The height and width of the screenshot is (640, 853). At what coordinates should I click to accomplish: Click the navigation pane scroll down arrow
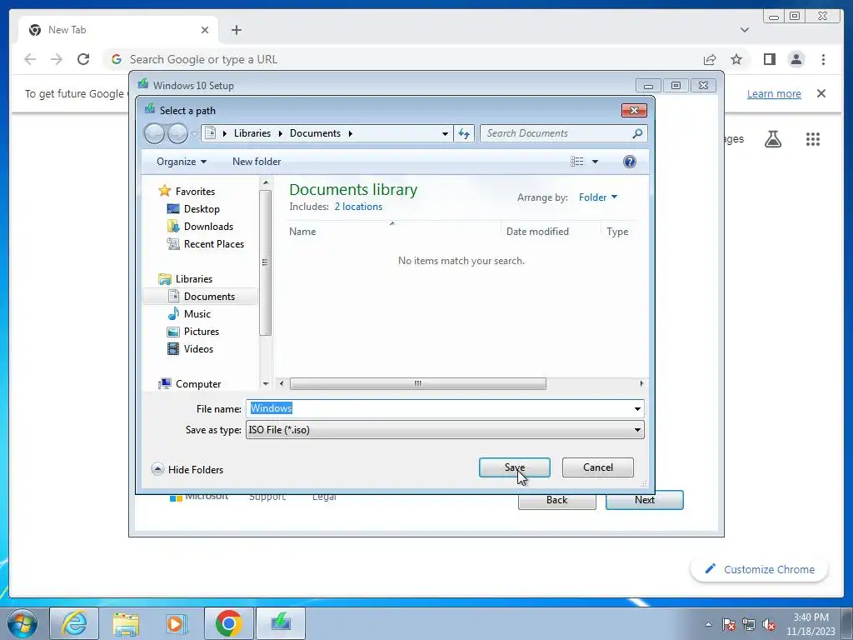[x=266, y=383]
